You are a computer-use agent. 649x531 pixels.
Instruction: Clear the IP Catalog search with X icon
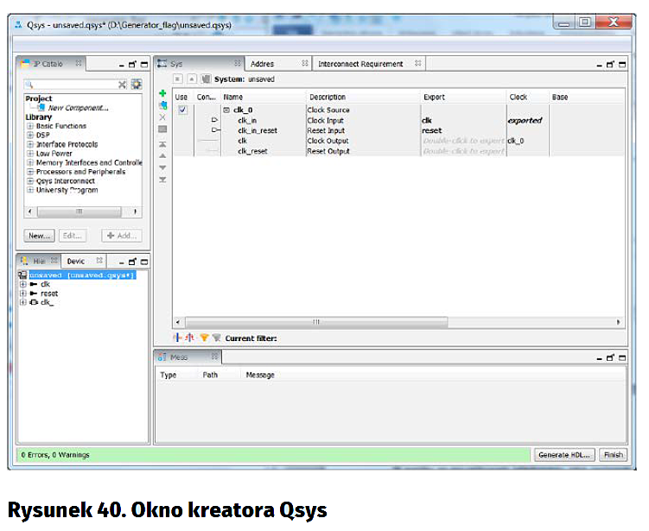click(123, 85)
